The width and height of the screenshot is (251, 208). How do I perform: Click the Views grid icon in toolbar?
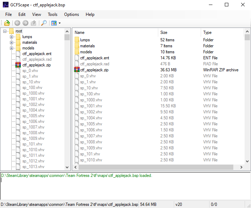pos(54,23)
